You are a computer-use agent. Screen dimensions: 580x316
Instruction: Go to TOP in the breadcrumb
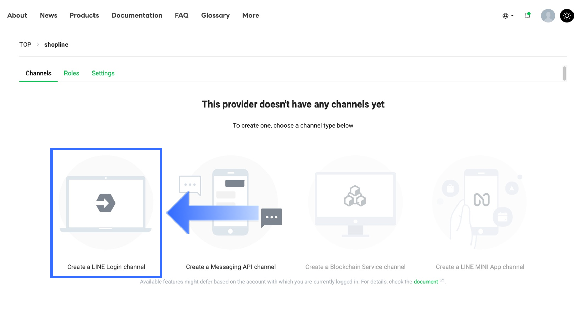[x=25, y=45]
